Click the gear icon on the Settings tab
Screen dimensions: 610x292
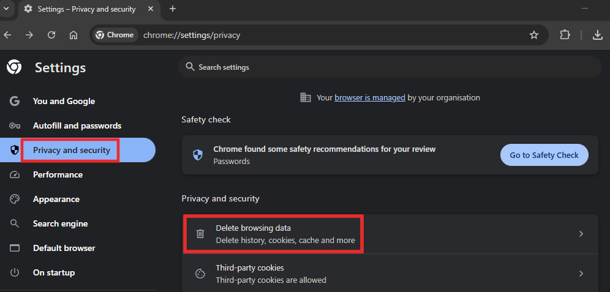[28, 9]
